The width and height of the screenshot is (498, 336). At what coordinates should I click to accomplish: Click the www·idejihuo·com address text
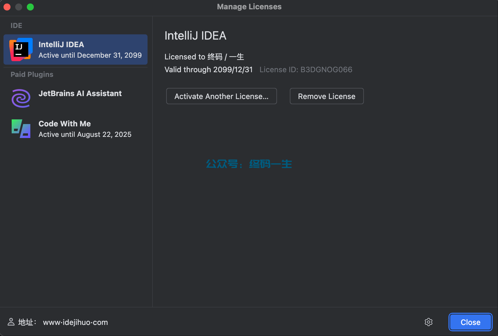coord(75,322)
